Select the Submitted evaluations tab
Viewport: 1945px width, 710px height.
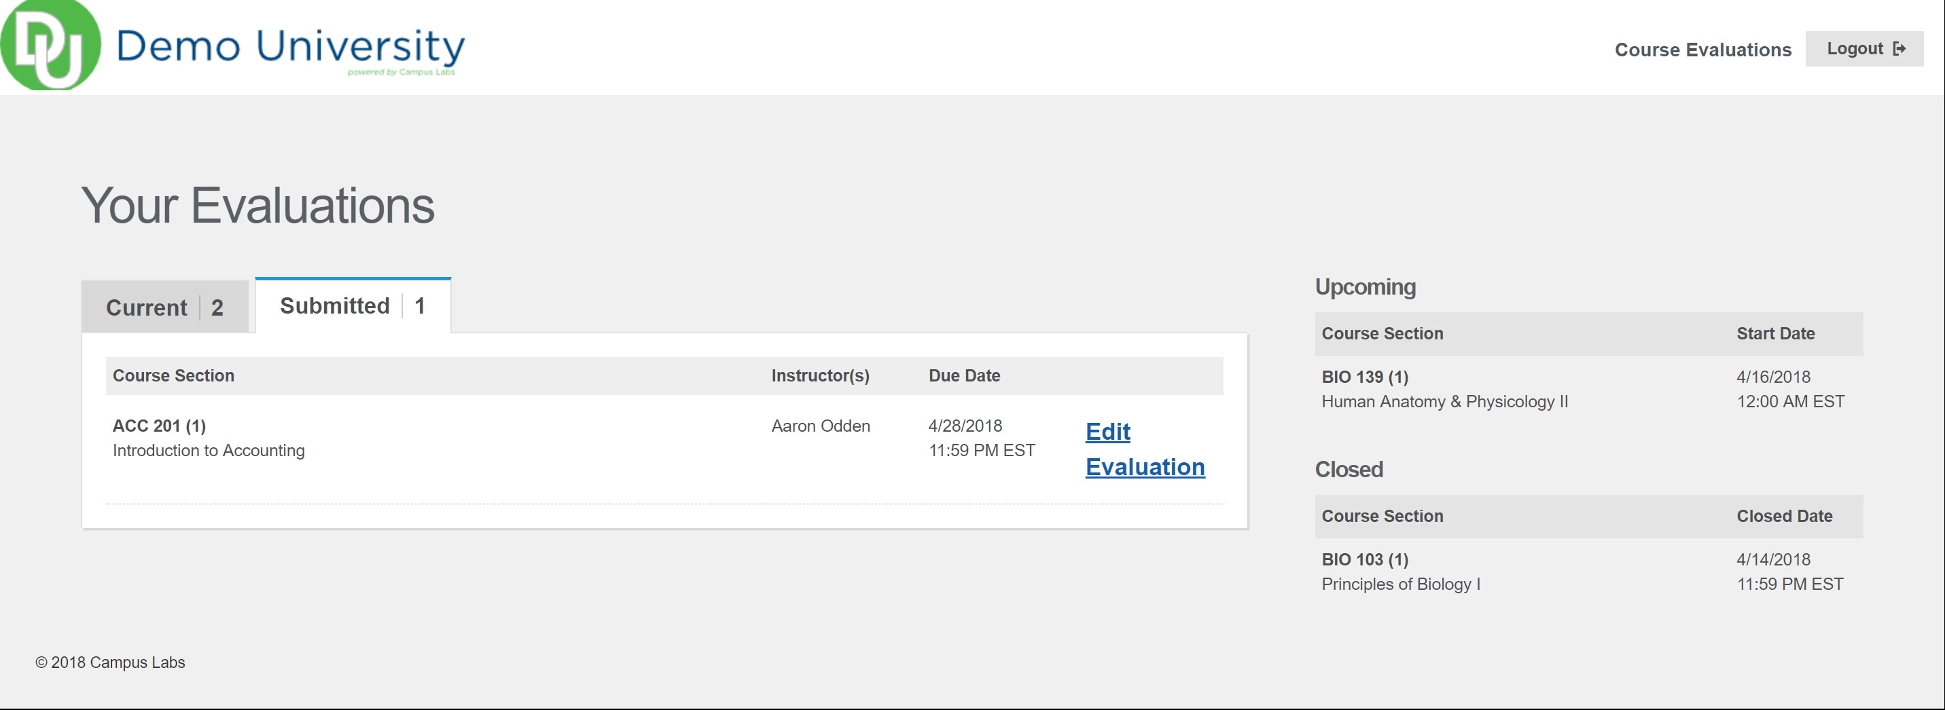point(352,305)
